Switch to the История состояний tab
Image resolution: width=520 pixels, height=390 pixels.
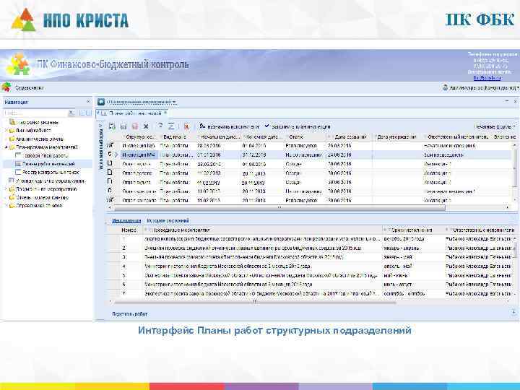(168, 220)
